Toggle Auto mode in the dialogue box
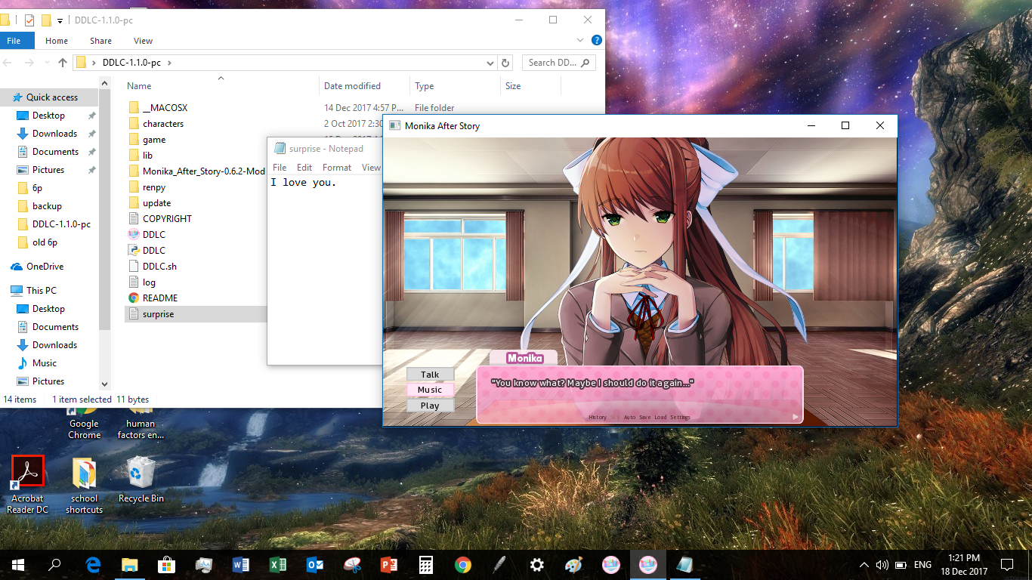The image size is (1032, 580). click(x=629, y=417)
